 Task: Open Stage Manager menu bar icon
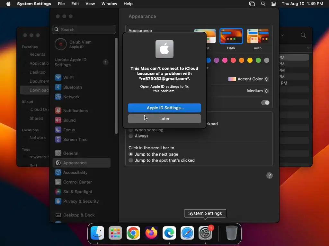tap(252, 4)
